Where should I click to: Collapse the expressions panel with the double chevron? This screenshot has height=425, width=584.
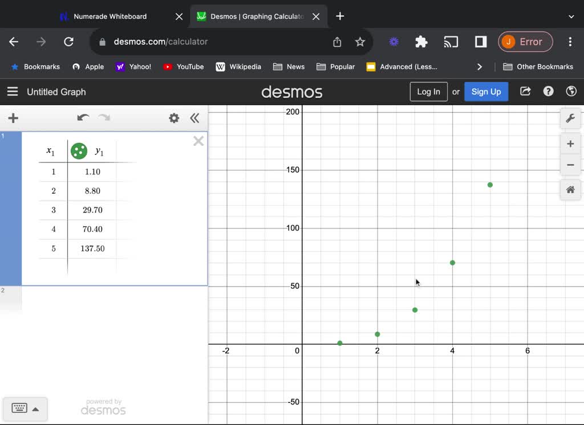[x=194, y=118]
